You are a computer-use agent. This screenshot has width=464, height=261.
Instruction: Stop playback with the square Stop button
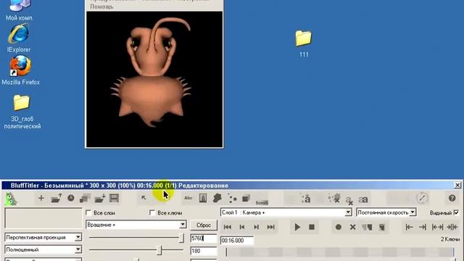[312, 227]
